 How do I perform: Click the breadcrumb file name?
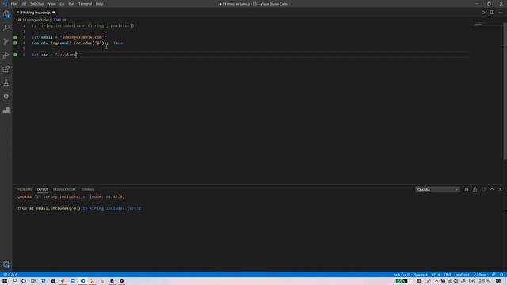coord(37,20)
